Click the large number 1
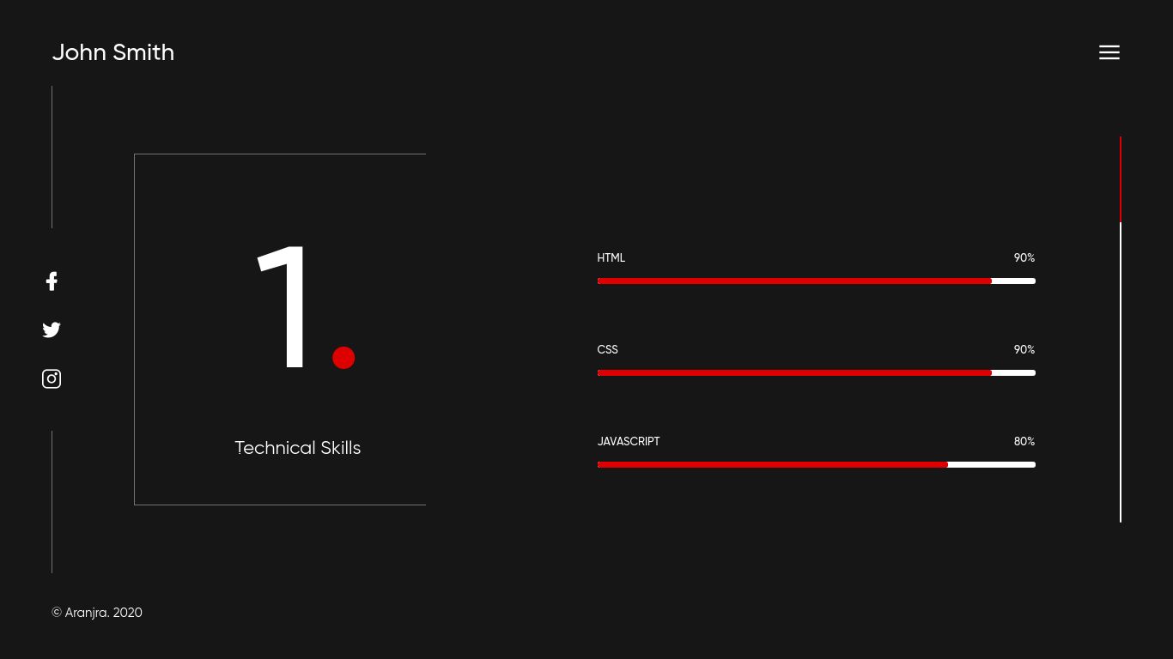Screen dimensions: 1173x659 287,307
